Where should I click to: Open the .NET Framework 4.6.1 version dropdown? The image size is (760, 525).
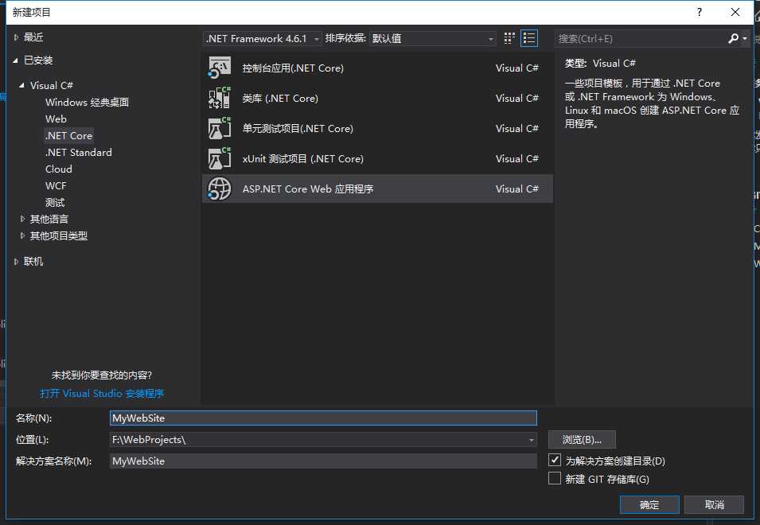(x=262, y=38)
